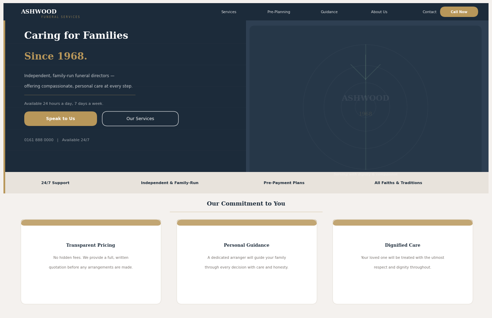
Task: Click the "Your loved one" description text
Action: click(403, 263)
